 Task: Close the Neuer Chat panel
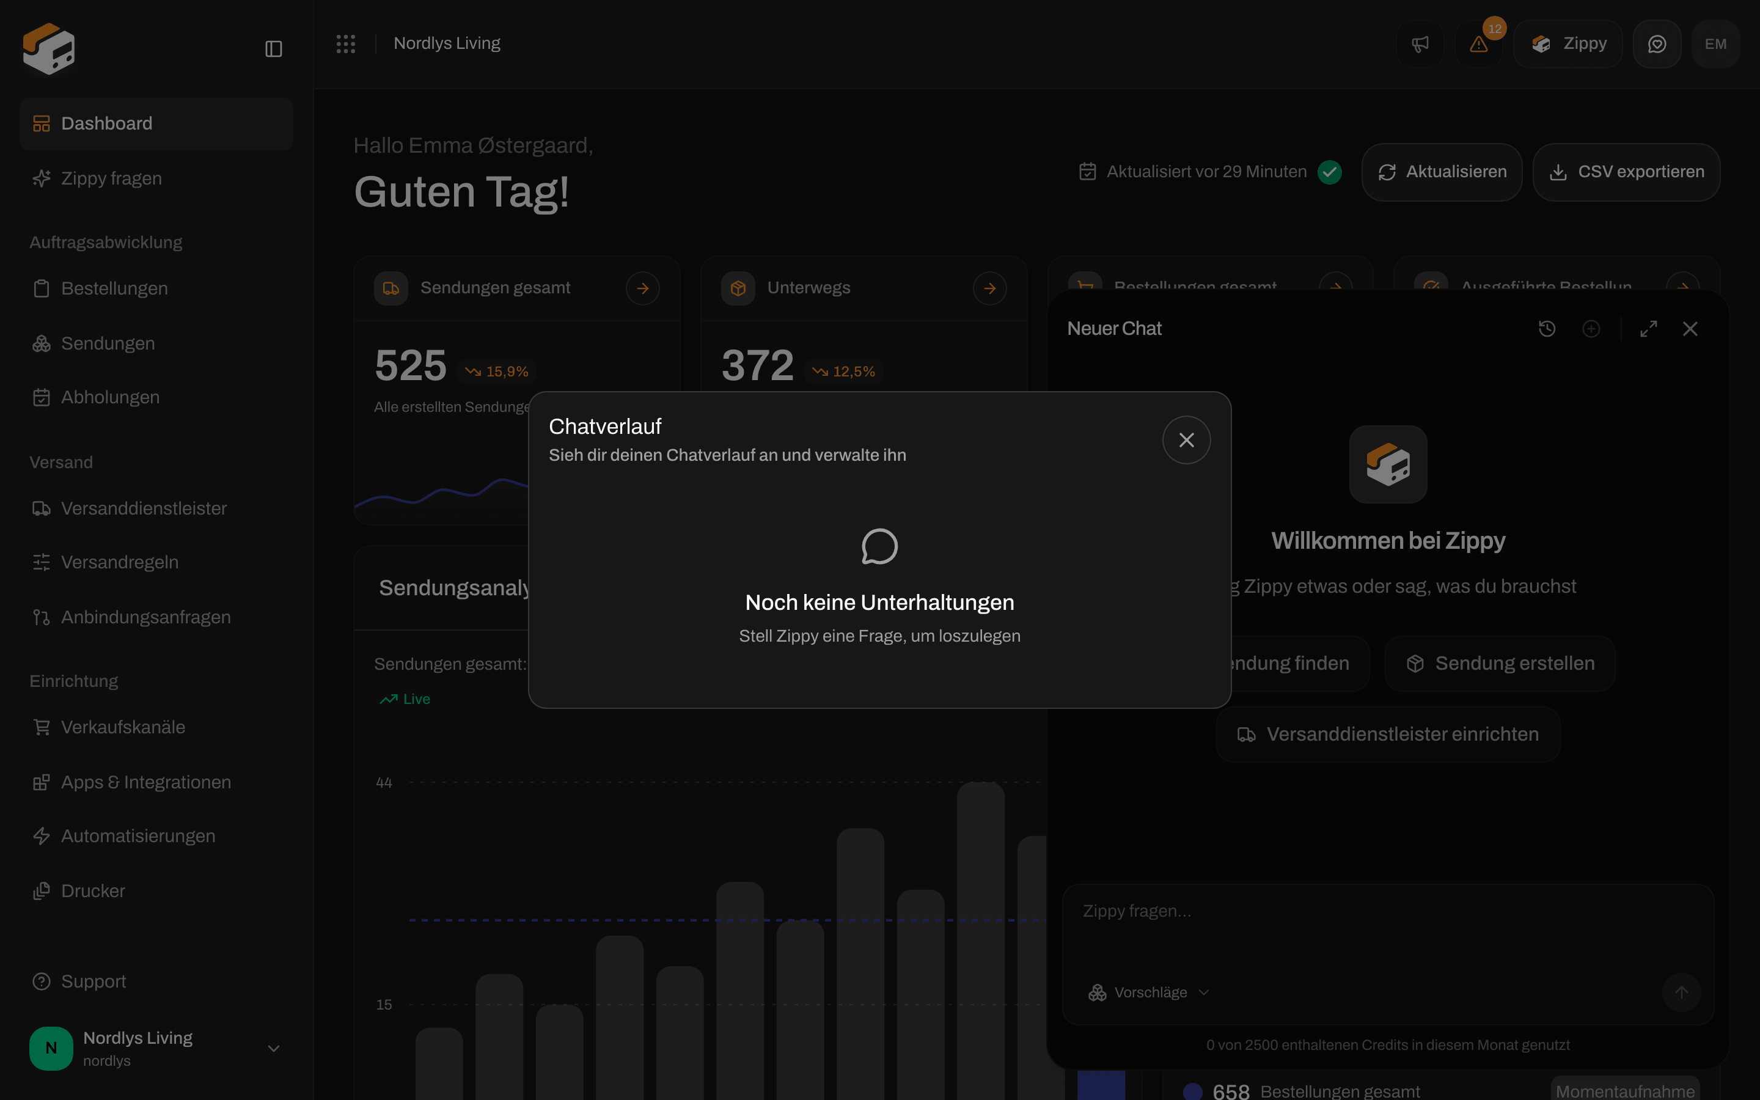pos(1690,329)
